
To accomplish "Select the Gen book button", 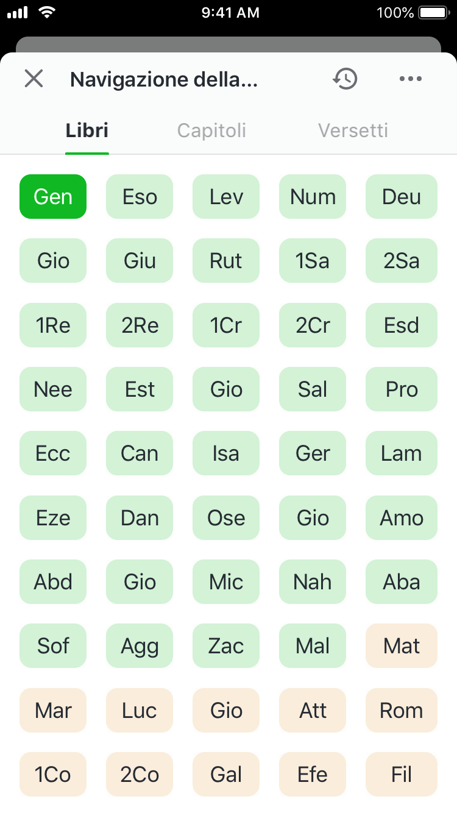I will click(x=53, y=197).
